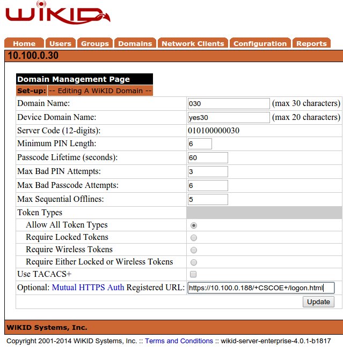This screenshot has width=343, height=347.
Task: Click the Registered URL text field
Action: tap(261, 288)
